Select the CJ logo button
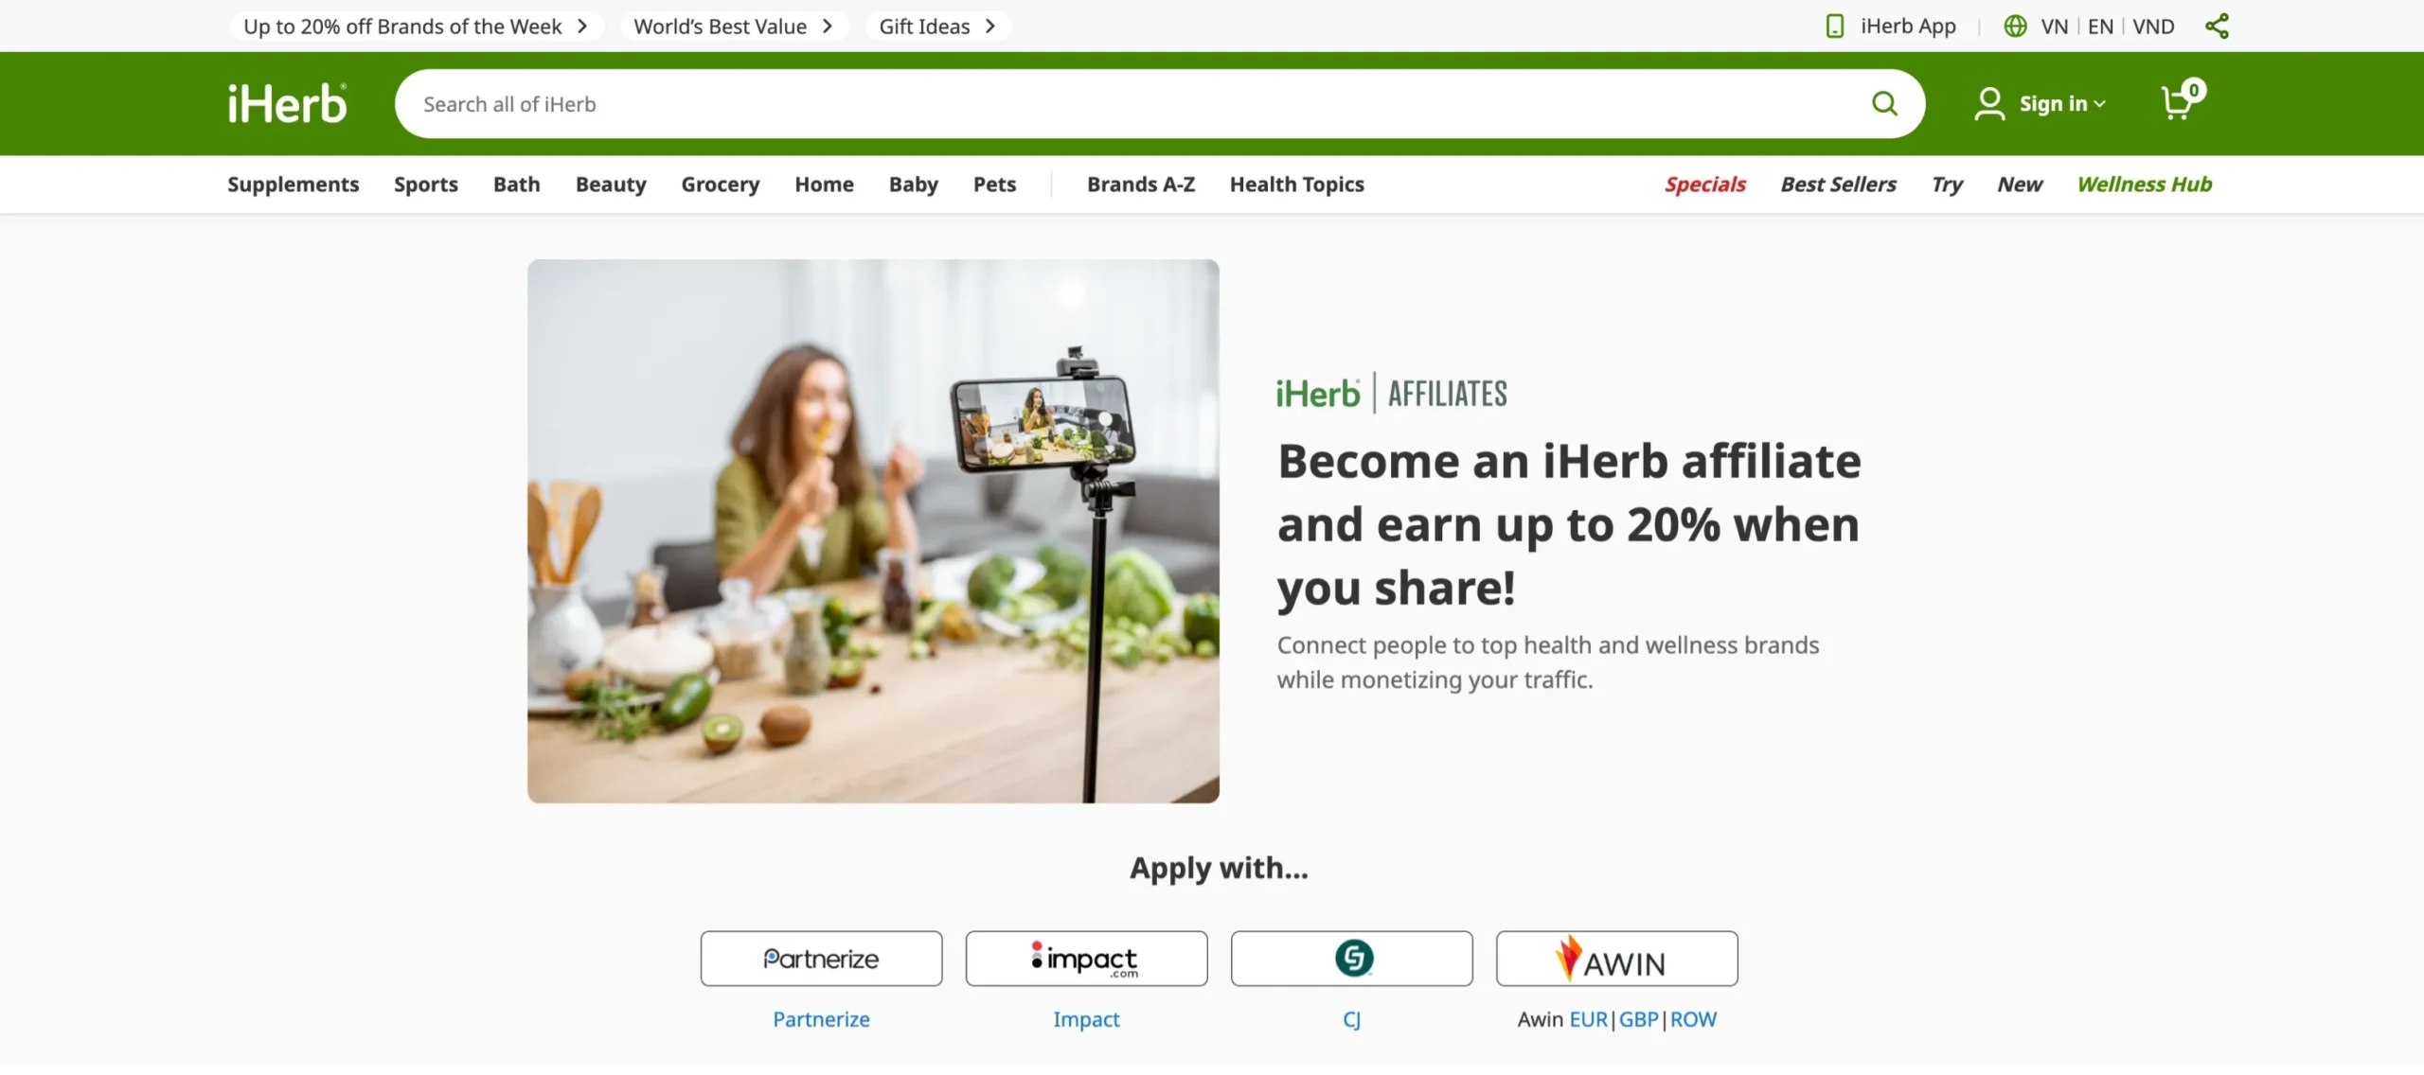This screenshot has width=2424, height=1075. click(1351, 959)
